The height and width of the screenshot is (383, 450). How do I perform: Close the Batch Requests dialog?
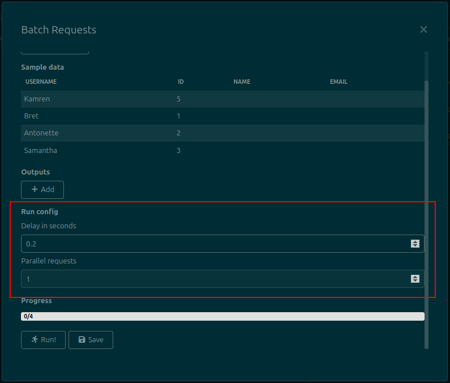coord(423,29)
